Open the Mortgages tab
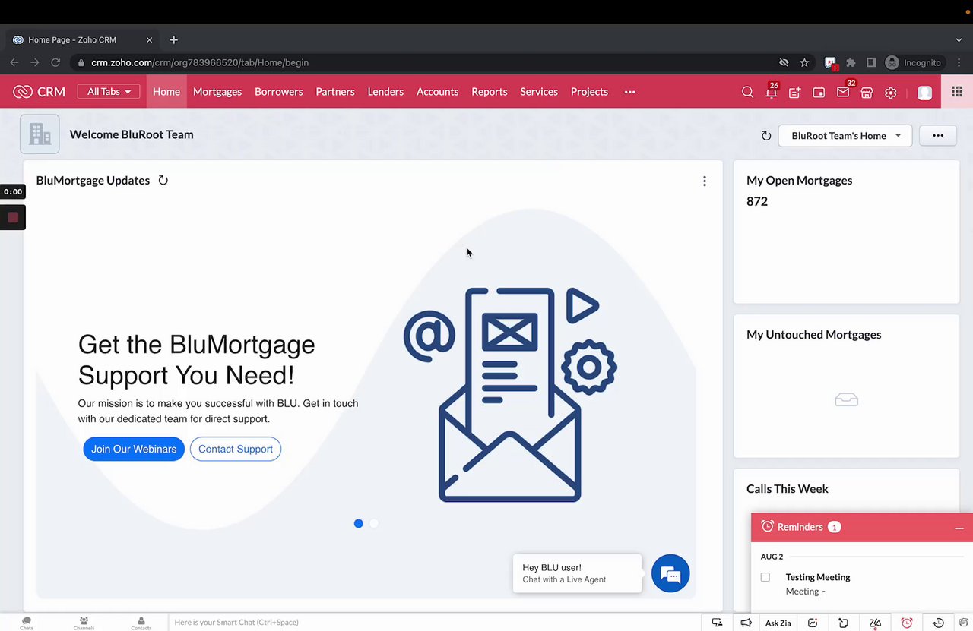The width and height of the screenshot is (973, 631). pyautogui.click(x=217, y=92)
